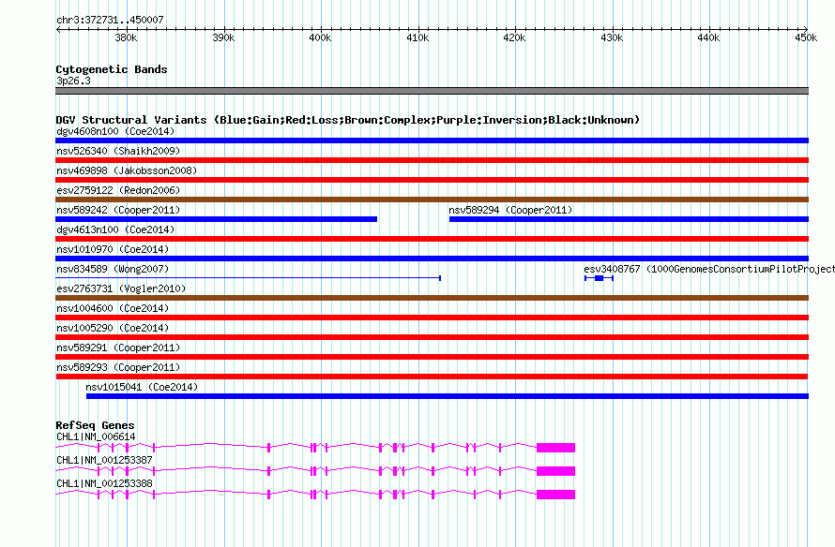The image size is (835, 547).
Task: Click the 430k ruler tick label
Action: (x=612, y=37)
